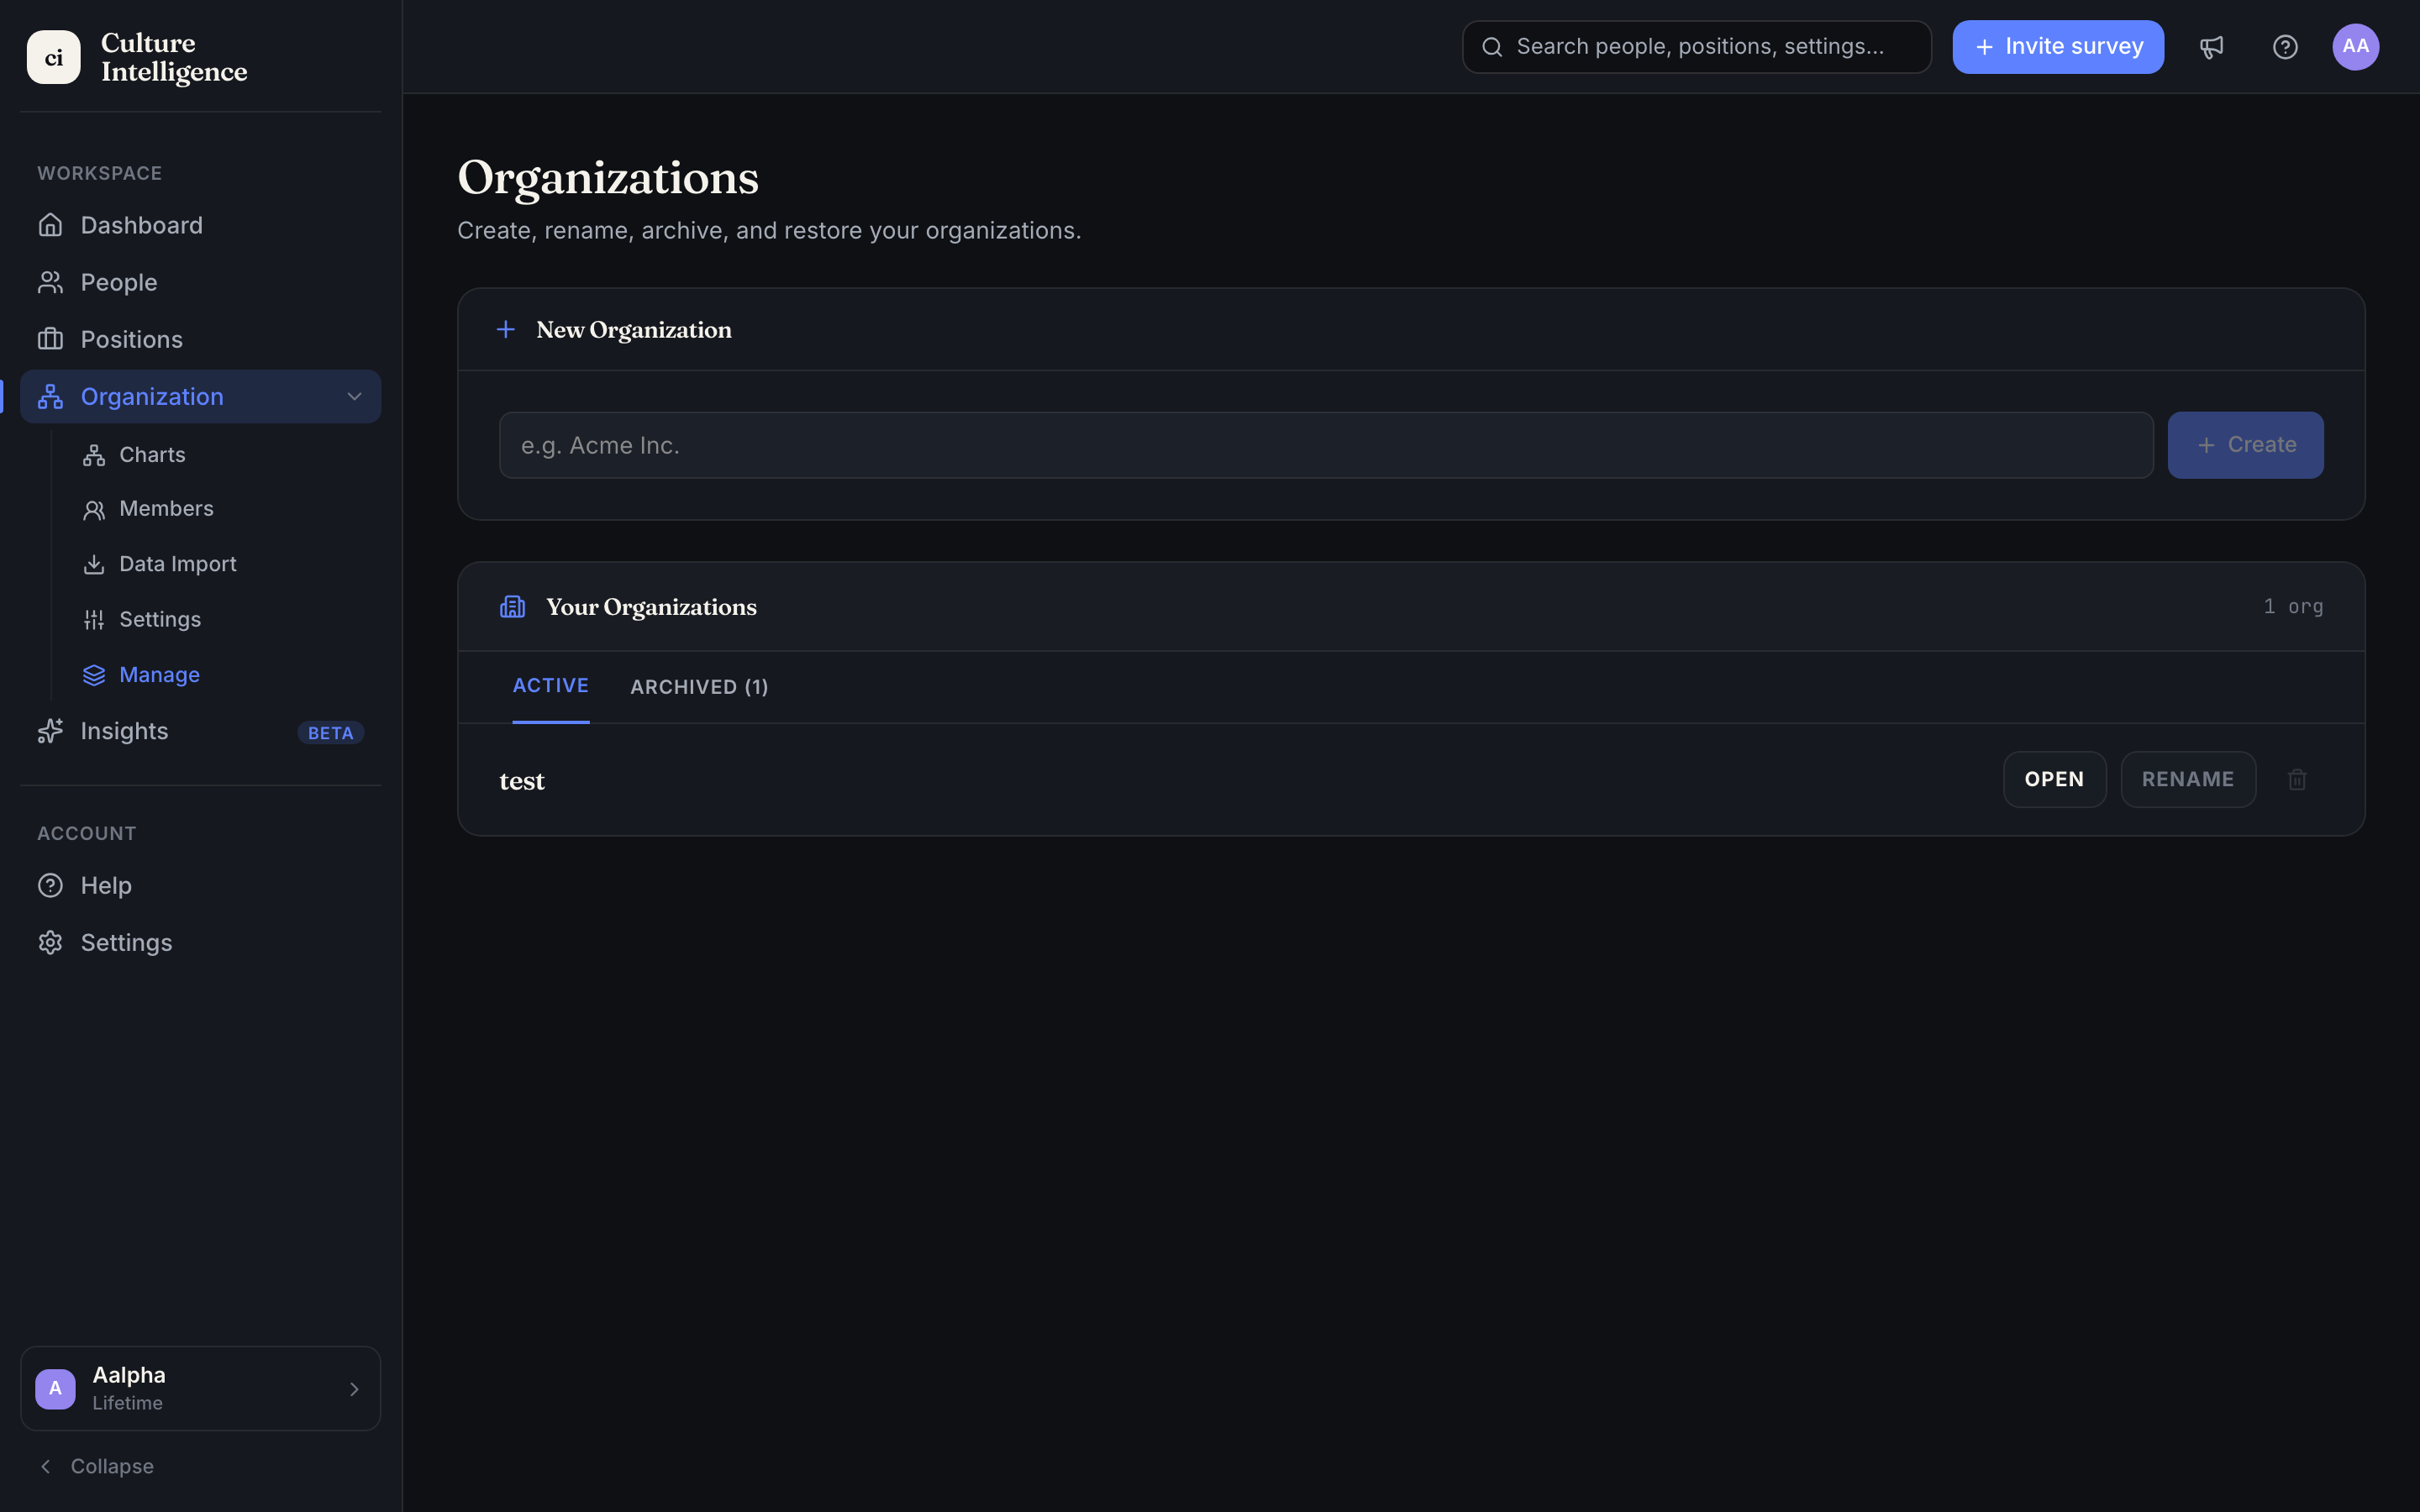
Task: Rename the test organization
Action: (x=2188, y=779)
